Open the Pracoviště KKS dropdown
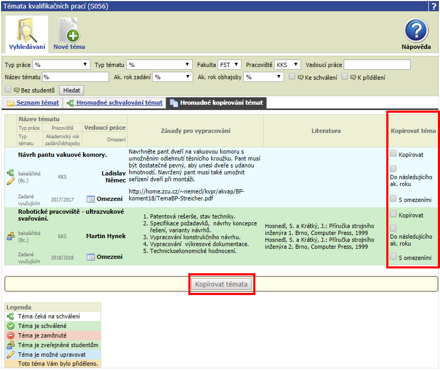 point(287,65)
